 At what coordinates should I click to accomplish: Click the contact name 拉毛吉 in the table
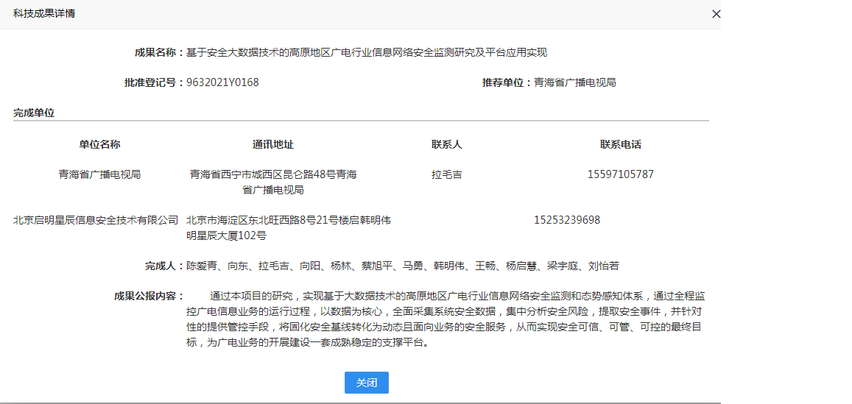point(447,175)
